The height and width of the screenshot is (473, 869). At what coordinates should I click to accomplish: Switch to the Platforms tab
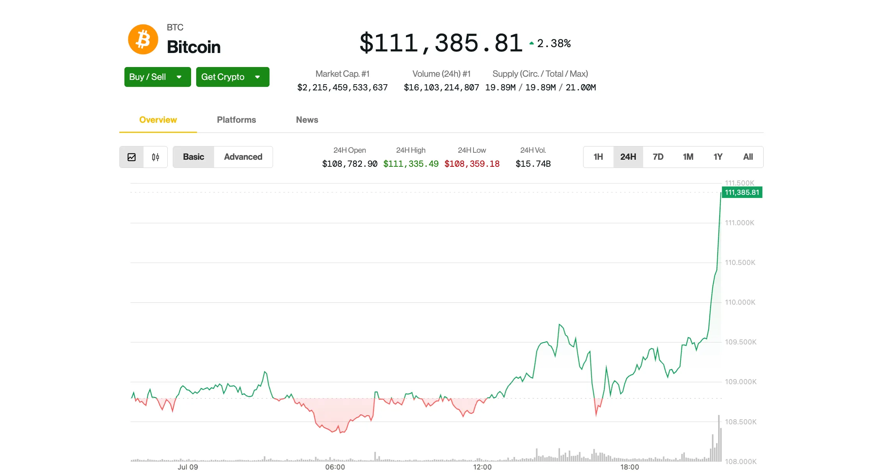(236, 120)
